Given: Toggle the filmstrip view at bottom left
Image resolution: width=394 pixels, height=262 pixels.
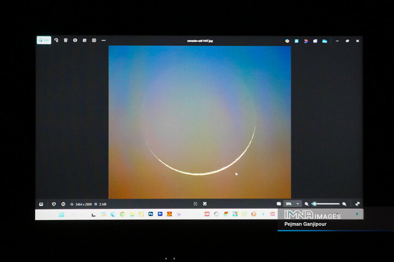Looking at the screenshot, I should click(41, 204).
